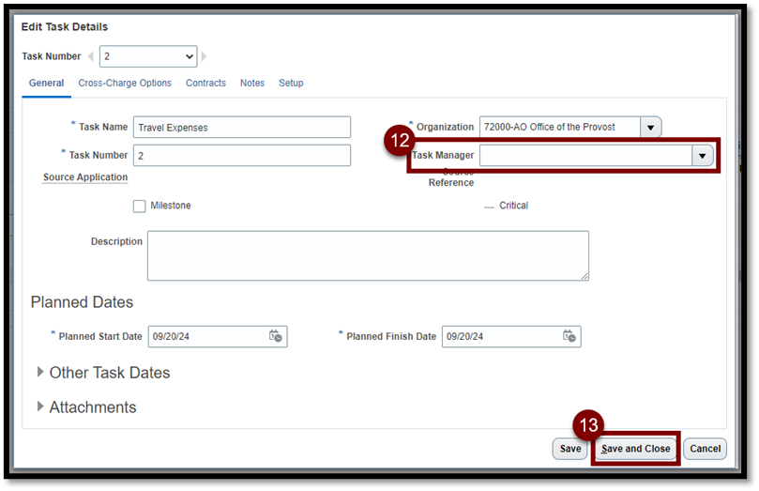
Task: Open Planned Start Date calendar picker
Action: tap(276, 336)
